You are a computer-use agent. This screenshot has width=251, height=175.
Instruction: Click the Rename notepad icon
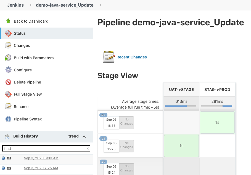click(8, 107)
